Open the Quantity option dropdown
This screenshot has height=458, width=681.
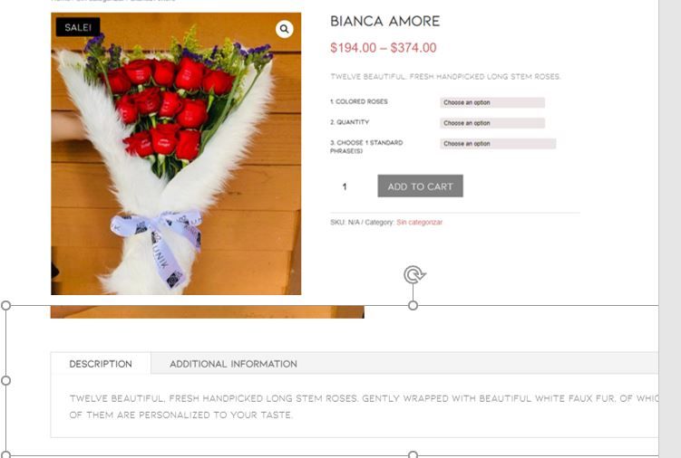coord(492,123)
